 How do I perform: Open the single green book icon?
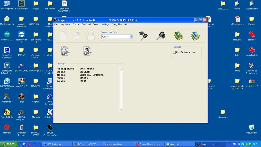pyautogui.click(x=178, y=36)
